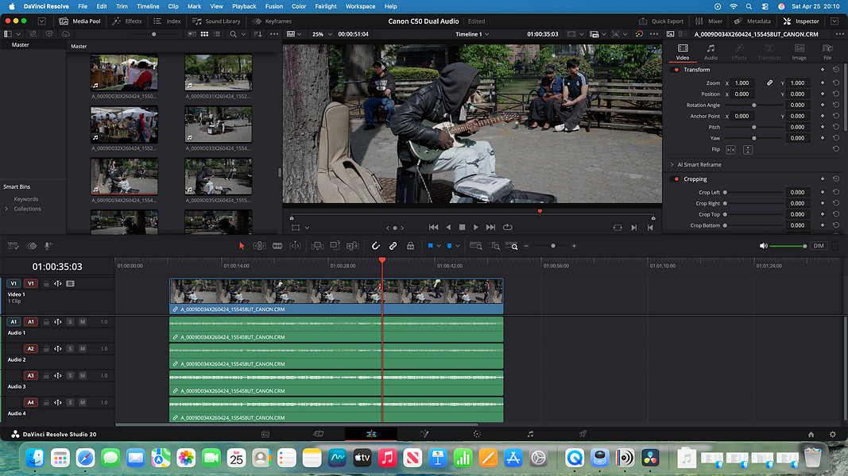The image size is (848, 476).
Task: Go to Project Manager home icon
Action: [811, 435]
